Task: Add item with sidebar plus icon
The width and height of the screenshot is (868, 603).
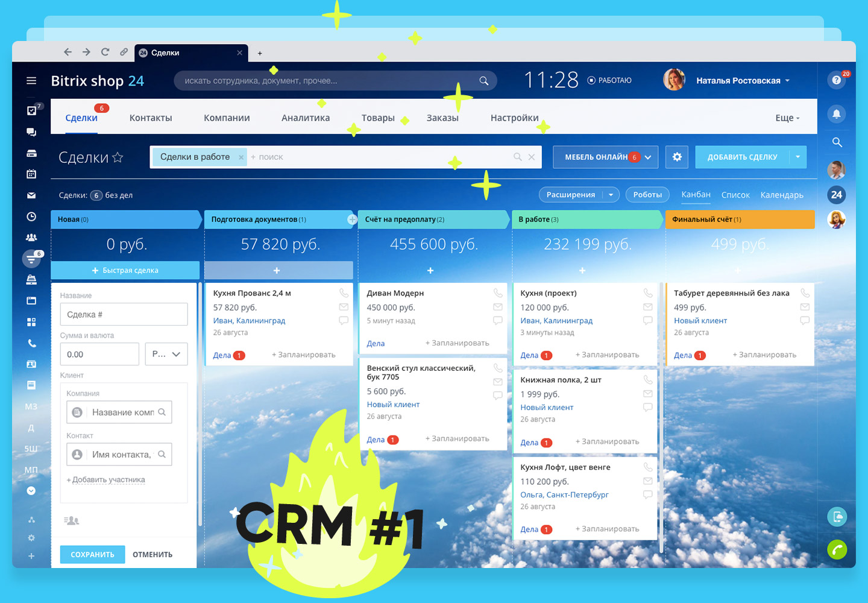Action: click(x=31, y=556)
